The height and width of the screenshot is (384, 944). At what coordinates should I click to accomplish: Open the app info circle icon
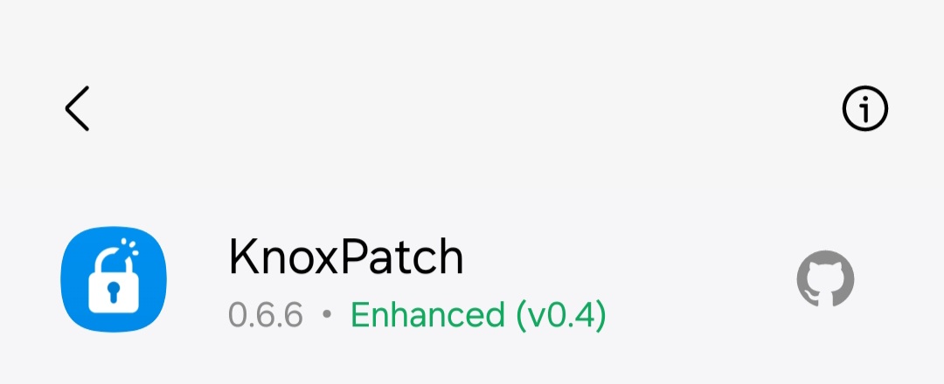864,108
